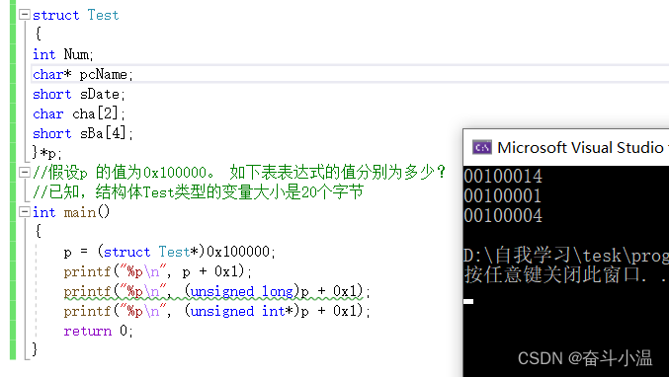Screen dimensions: 669x377
Task: Click the 'char* pcName;' line
Action: point(83,75)
